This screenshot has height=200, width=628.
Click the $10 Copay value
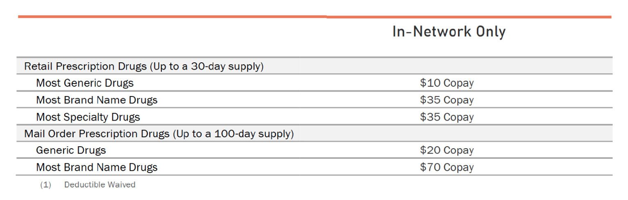(446, 83)
